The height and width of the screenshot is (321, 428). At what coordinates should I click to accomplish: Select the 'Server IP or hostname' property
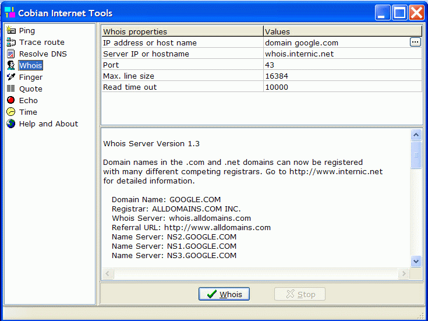click(x=183, y=54)
